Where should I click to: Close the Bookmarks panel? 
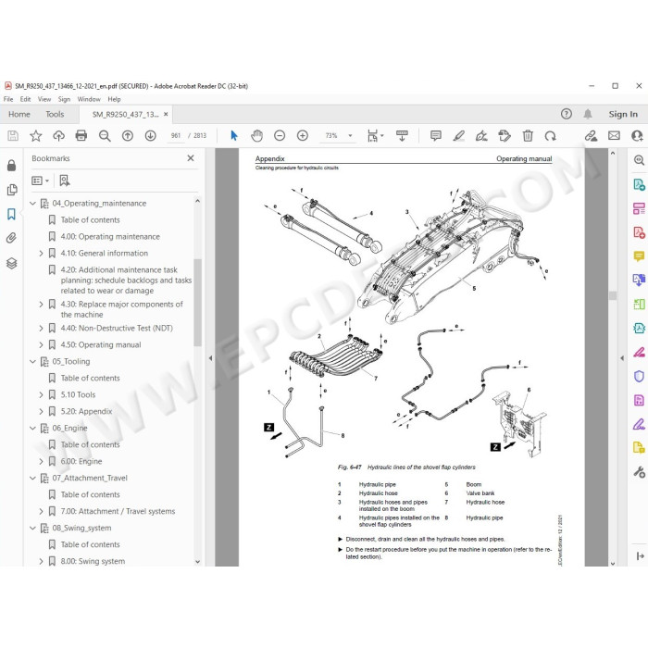(191, 158)
